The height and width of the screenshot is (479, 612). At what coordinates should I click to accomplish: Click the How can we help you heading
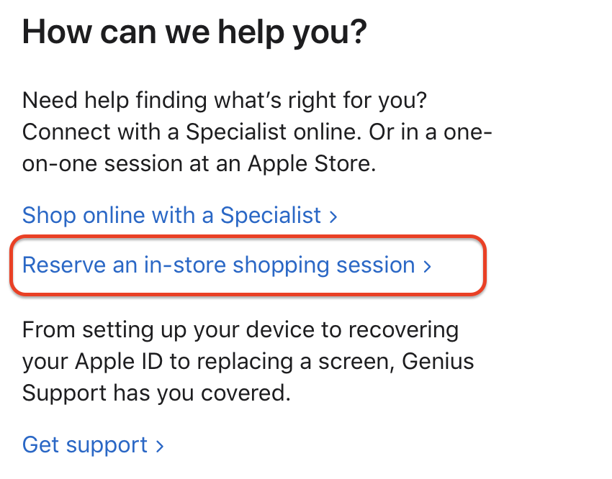click(194, 31)
